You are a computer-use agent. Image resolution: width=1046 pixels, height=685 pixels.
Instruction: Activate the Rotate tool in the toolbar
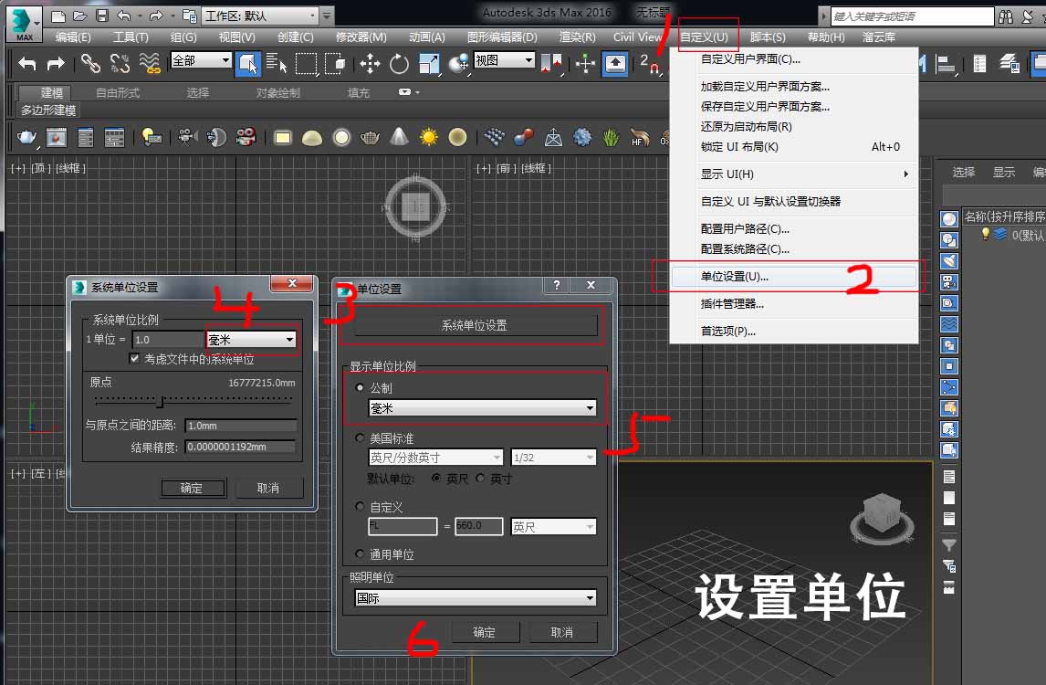pos(399,63)
